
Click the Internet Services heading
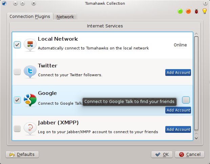(x=105, y=26)
